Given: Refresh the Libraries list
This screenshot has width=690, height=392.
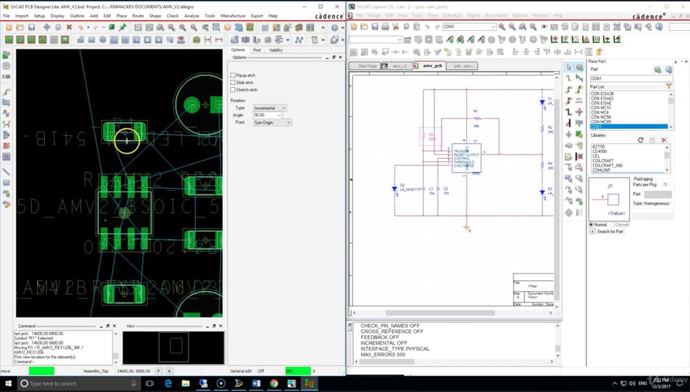Looking at the screenshot, I should 641,140.
